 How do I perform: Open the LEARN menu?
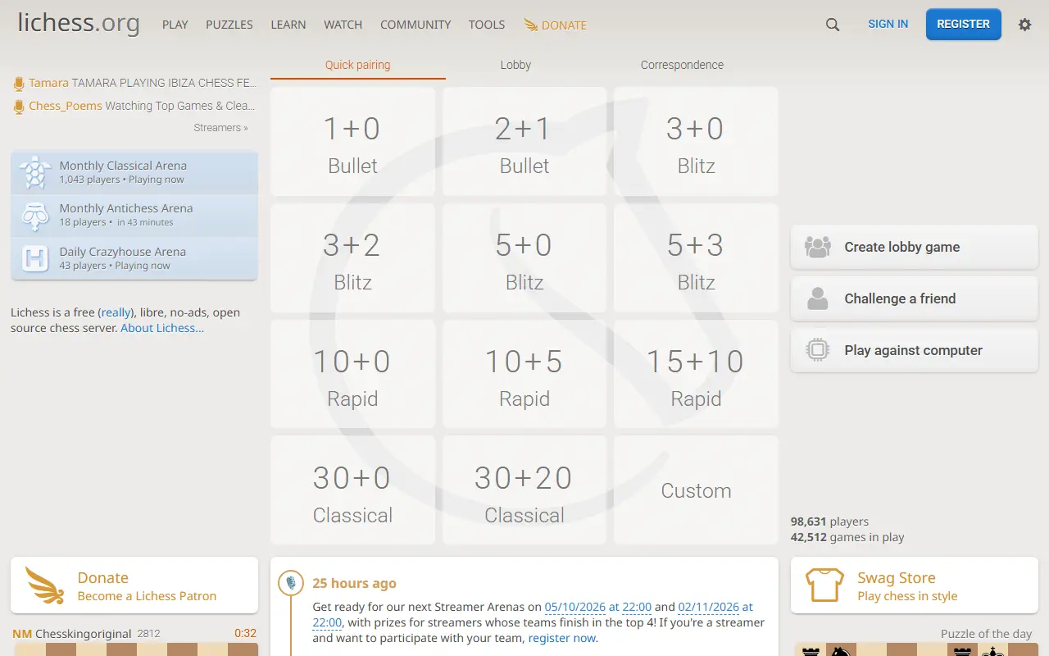(x=288, y=25)
